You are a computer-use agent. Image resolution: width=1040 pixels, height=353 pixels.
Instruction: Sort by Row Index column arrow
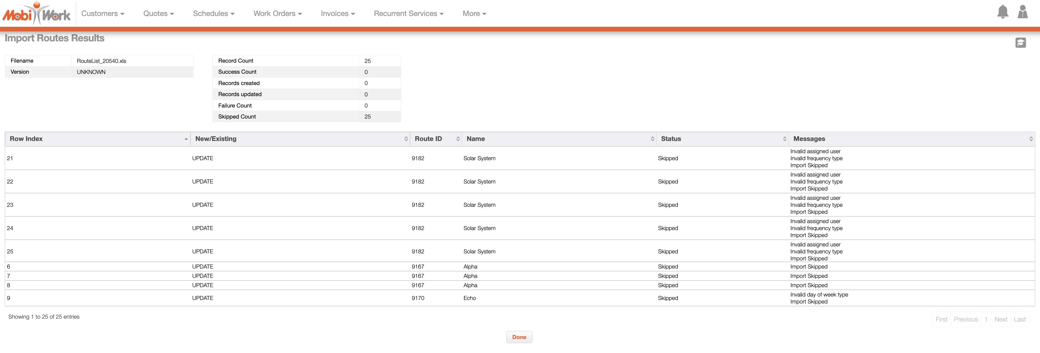(186, 139)
